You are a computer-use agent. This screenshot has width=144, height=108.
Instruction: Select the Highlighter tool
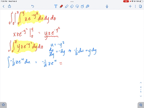click(67, 6)
